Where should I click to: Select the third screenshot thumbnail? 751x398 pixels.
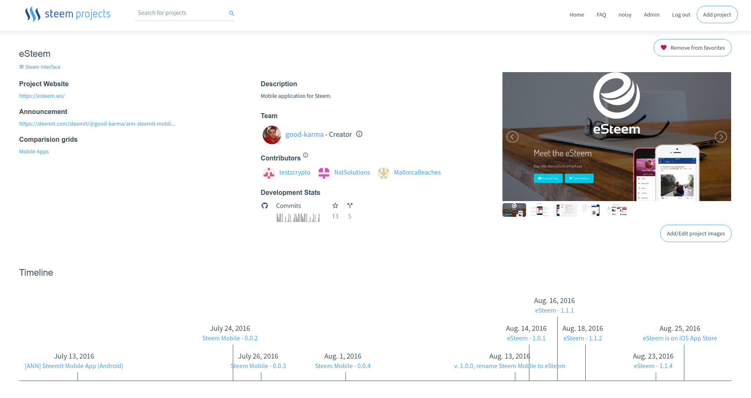pos(565,210)
